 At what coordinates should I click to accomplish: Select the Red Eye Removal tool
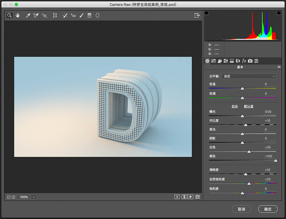point(73,15)
